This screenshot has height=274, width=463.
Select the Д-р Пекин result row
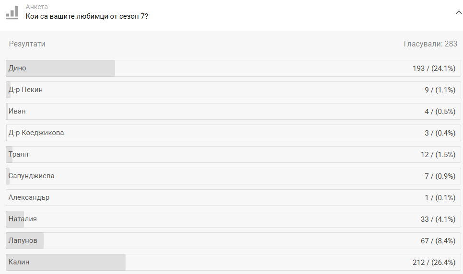pyautogui.click(x=233, y=90)
